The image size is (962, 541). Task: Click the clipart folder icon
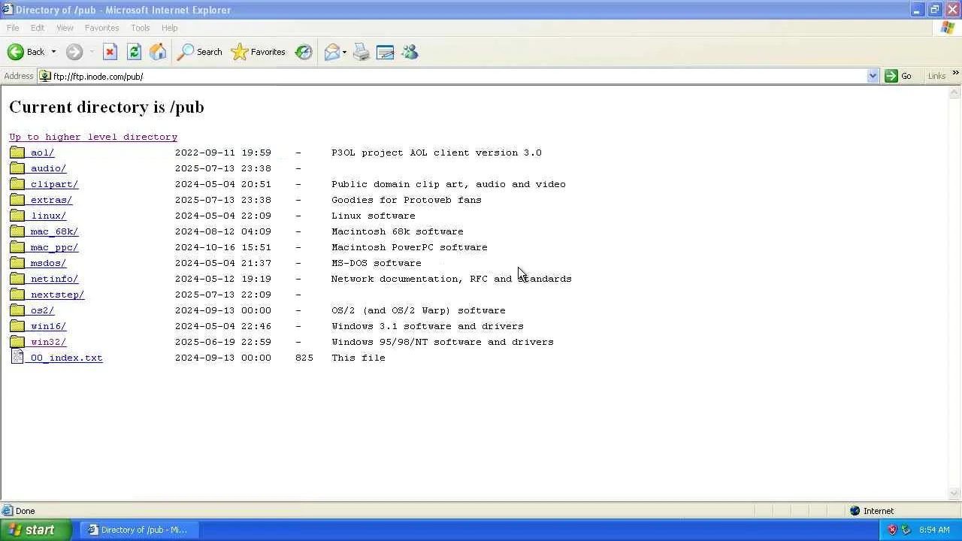(x=17, y=184)
